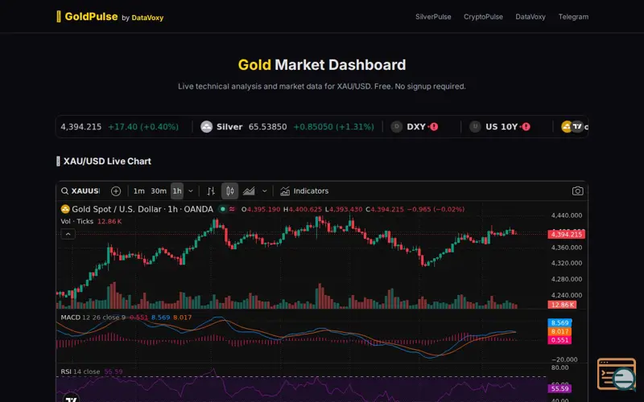This screenshot has height=402, width=644.
Task: Click the US 10Y ticker symbol icon
Action: pos(475,127)
